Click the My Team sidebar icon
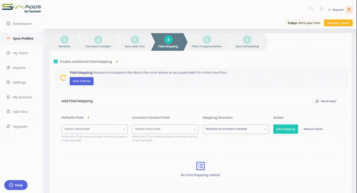Screen dimensions: 357x193 [x=8, y=53]
